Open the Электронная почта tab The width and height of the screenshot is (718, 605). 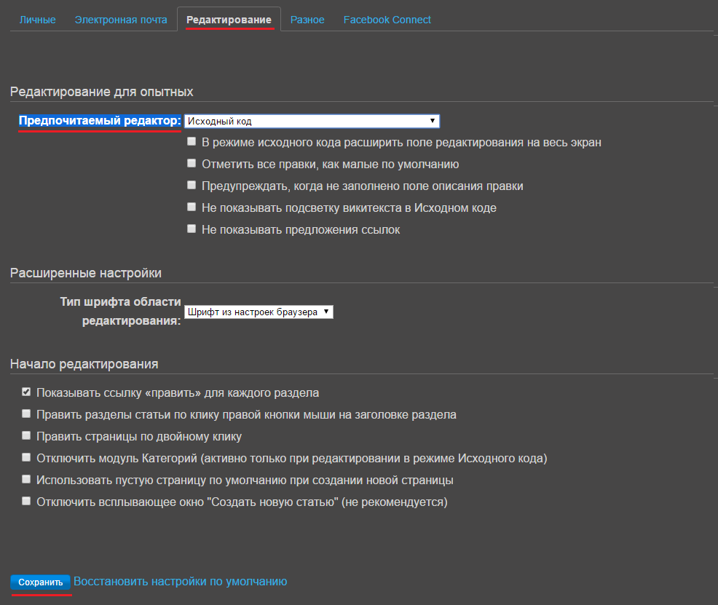121,20
